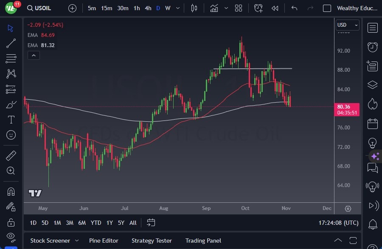This screenshot has height=249, width=382.
Task: Open the Strategy Tester tab
Action: 152,241
